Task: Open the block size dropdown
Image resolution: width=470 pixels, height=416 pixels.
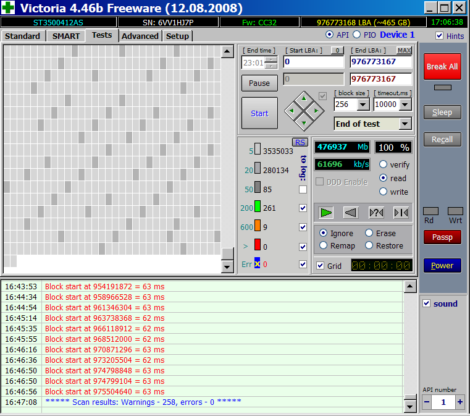Action: click(x=364, y=104)
